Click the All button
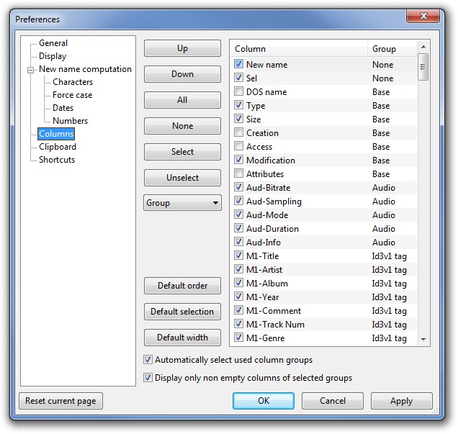This screenshot has height=434, width=458. pos(183,100)
